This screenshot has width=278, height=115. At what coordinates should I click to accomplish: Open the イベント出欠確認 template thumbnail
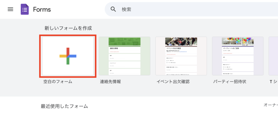tap(181, 56)
